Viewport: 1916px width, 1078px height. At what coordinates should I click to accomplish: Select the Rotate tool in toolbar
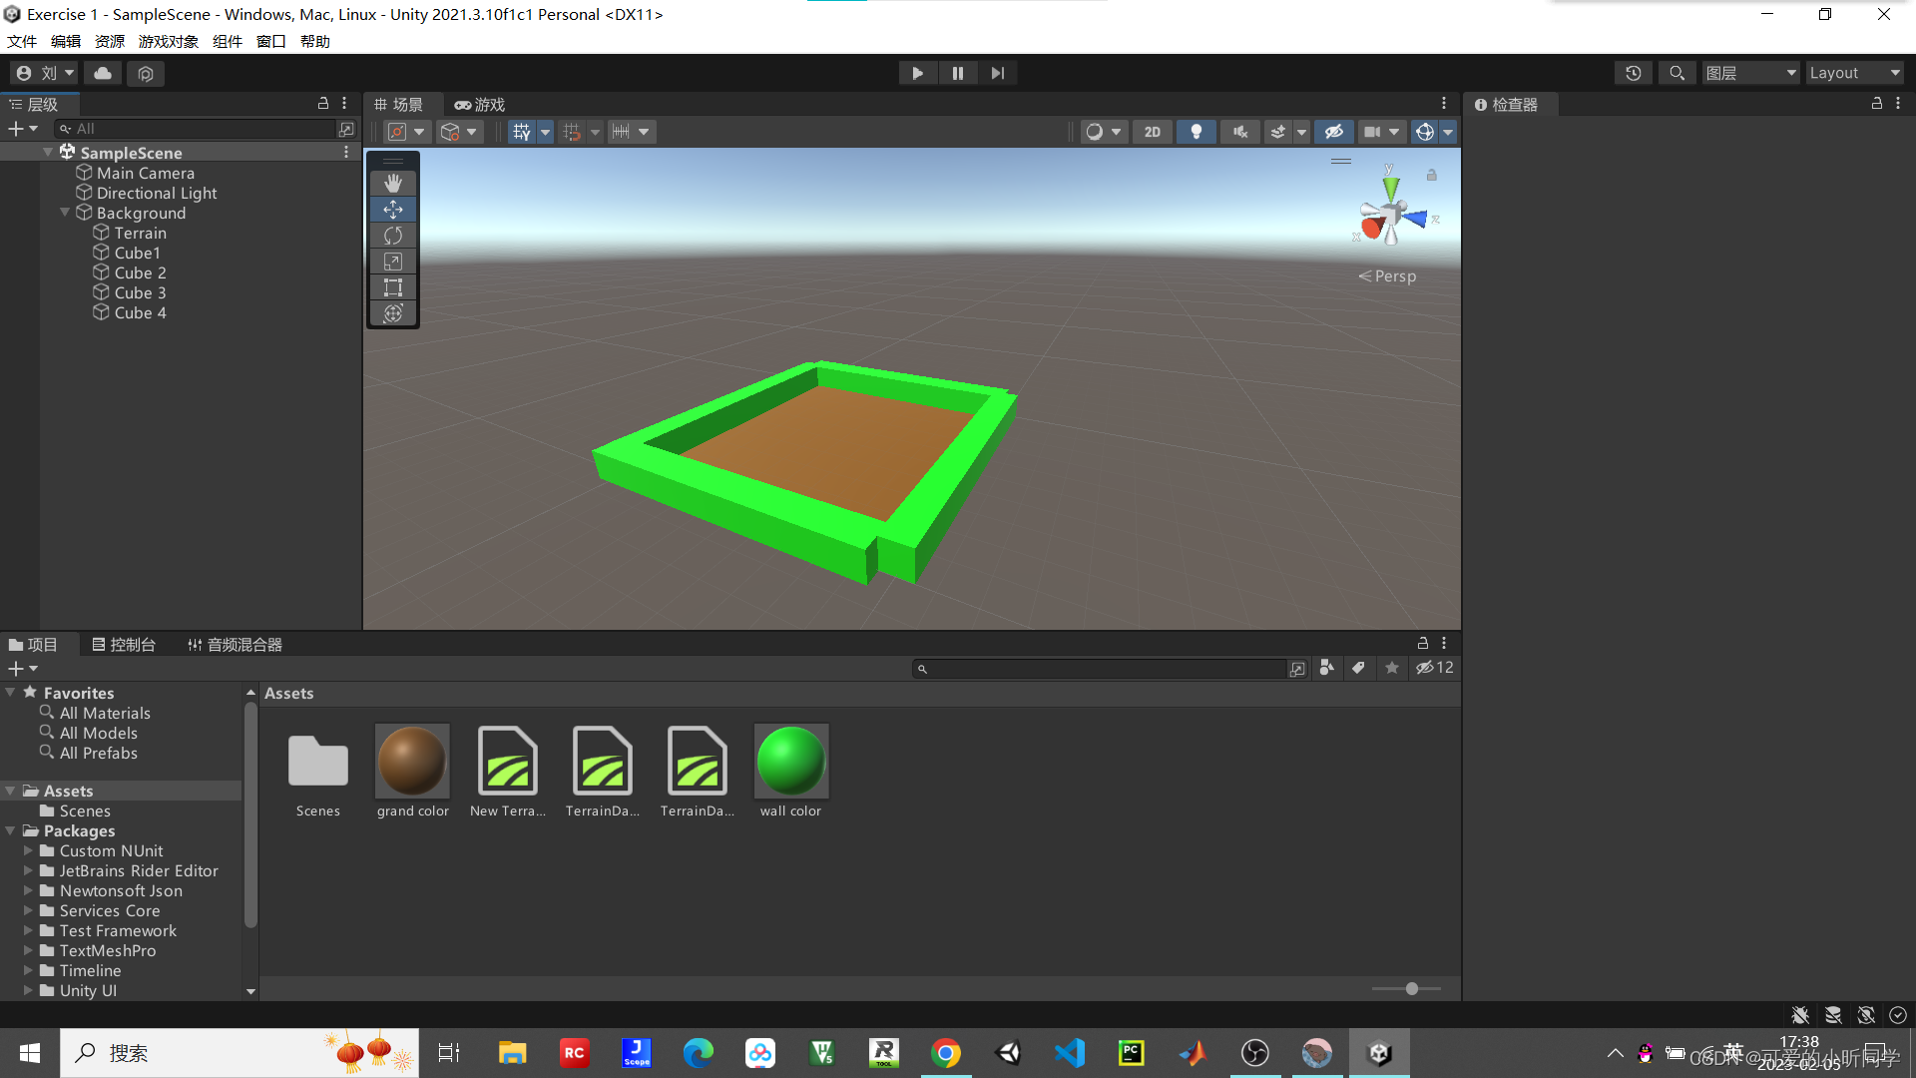392,236
